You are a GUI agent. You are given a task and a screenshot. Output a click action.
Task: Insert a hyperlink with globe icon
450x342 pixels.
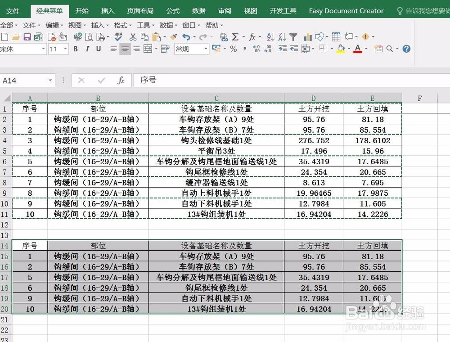224,37
